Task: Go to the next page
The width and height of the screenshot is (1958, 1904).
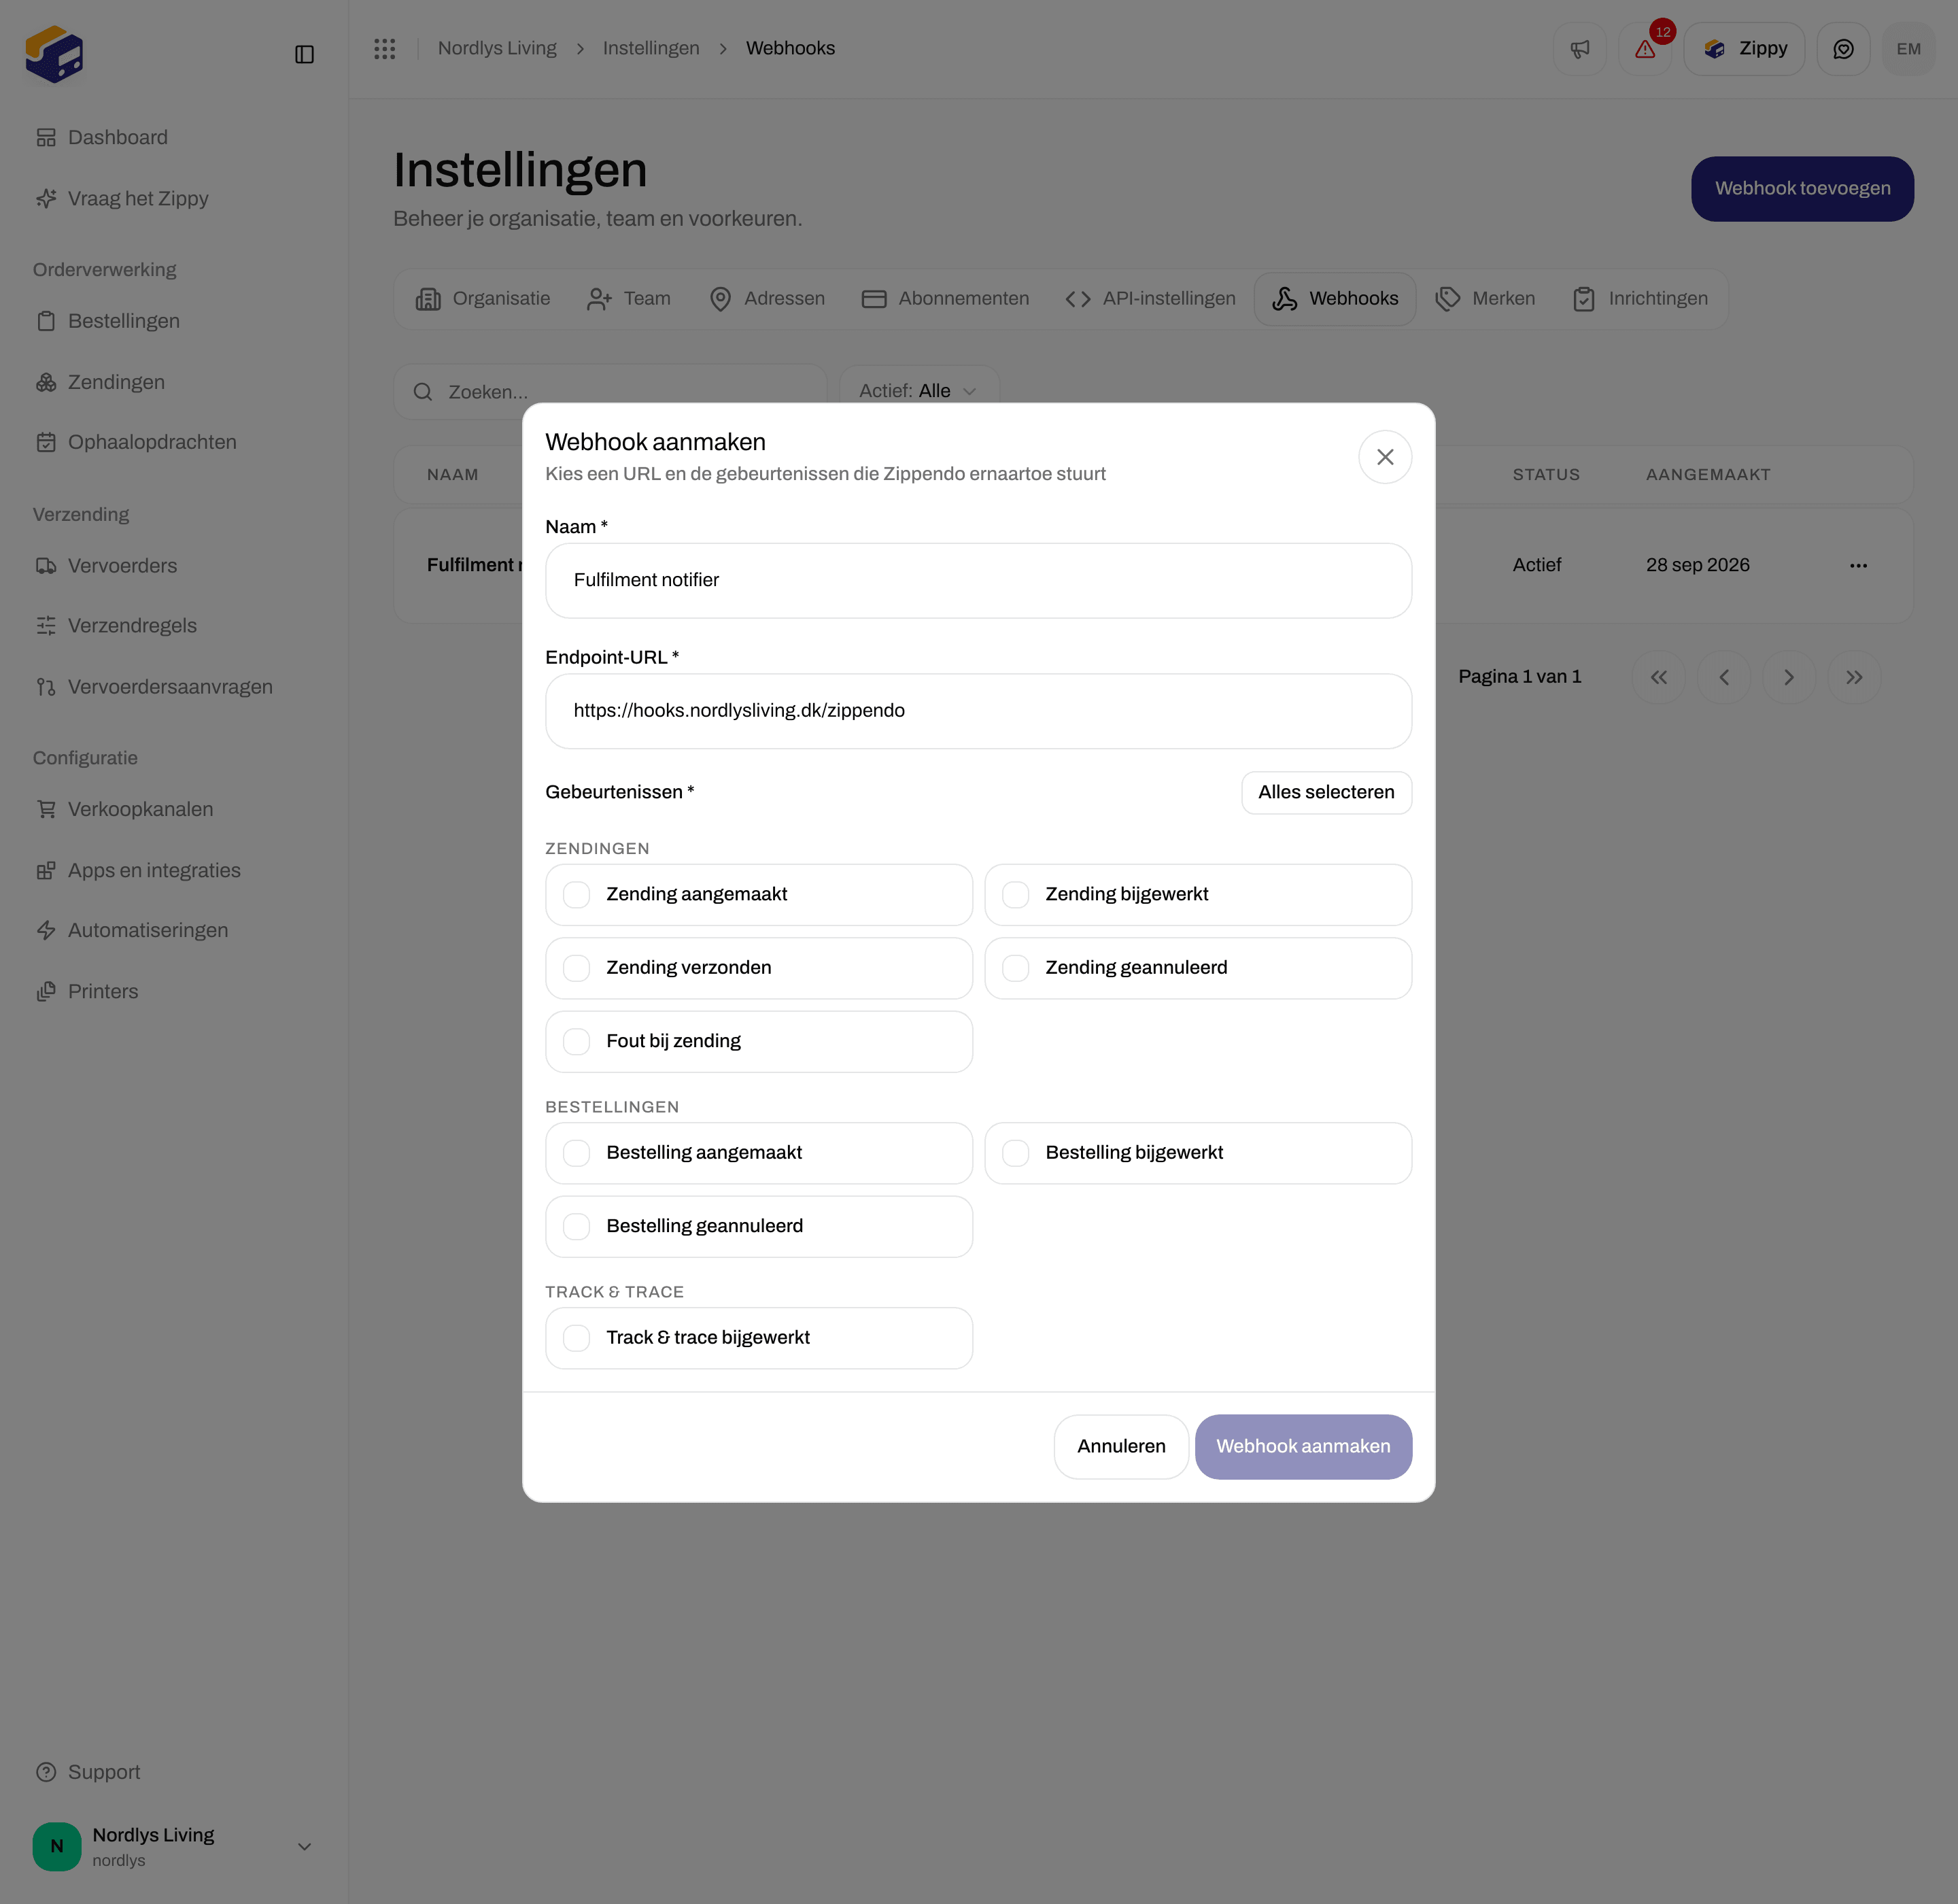Action: (1789, 678)
